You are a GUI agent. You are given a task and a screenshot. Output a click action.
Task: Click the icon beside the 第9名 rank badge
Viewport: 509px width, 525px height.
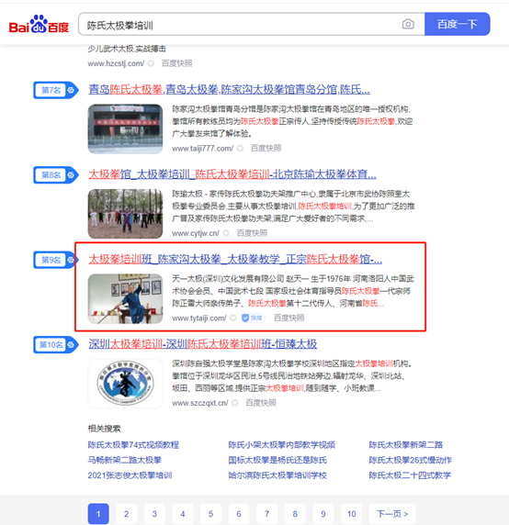click(71, 260)
